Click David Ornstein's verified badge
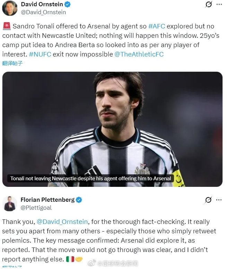The width and height of the screenshot is (227, 269). click(x=67, y=4)
